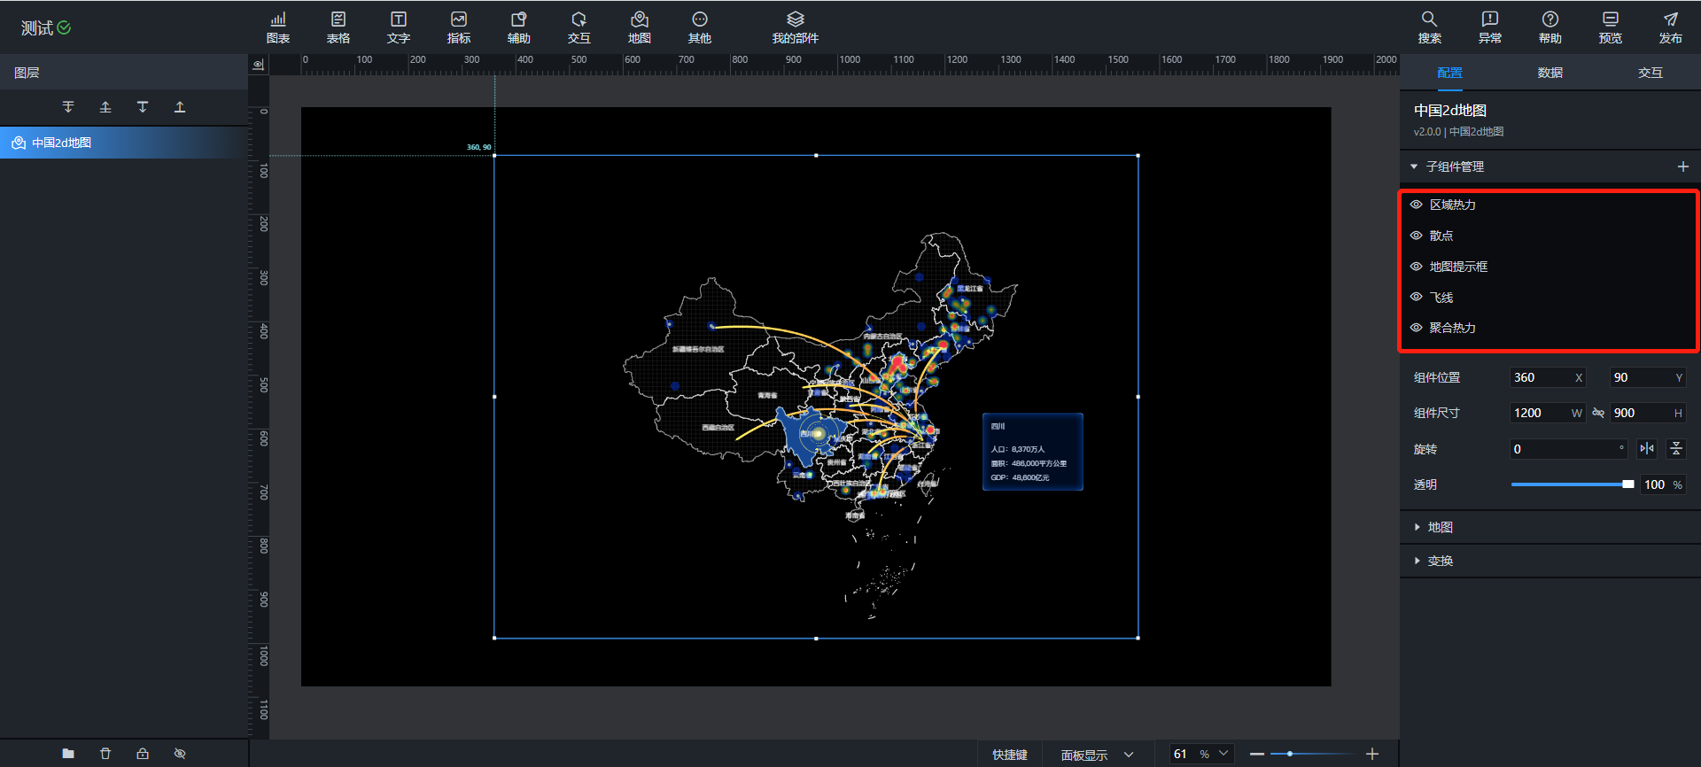Viewport: 1701px width, 767px height.
Task: Toggle the eye icon for 聚合热力
Action: pyautogui.click(x=1416, y=328)
